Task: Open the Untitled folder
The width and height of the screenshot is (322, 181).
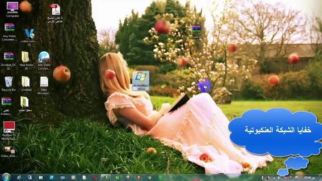Action: [26, 84]
